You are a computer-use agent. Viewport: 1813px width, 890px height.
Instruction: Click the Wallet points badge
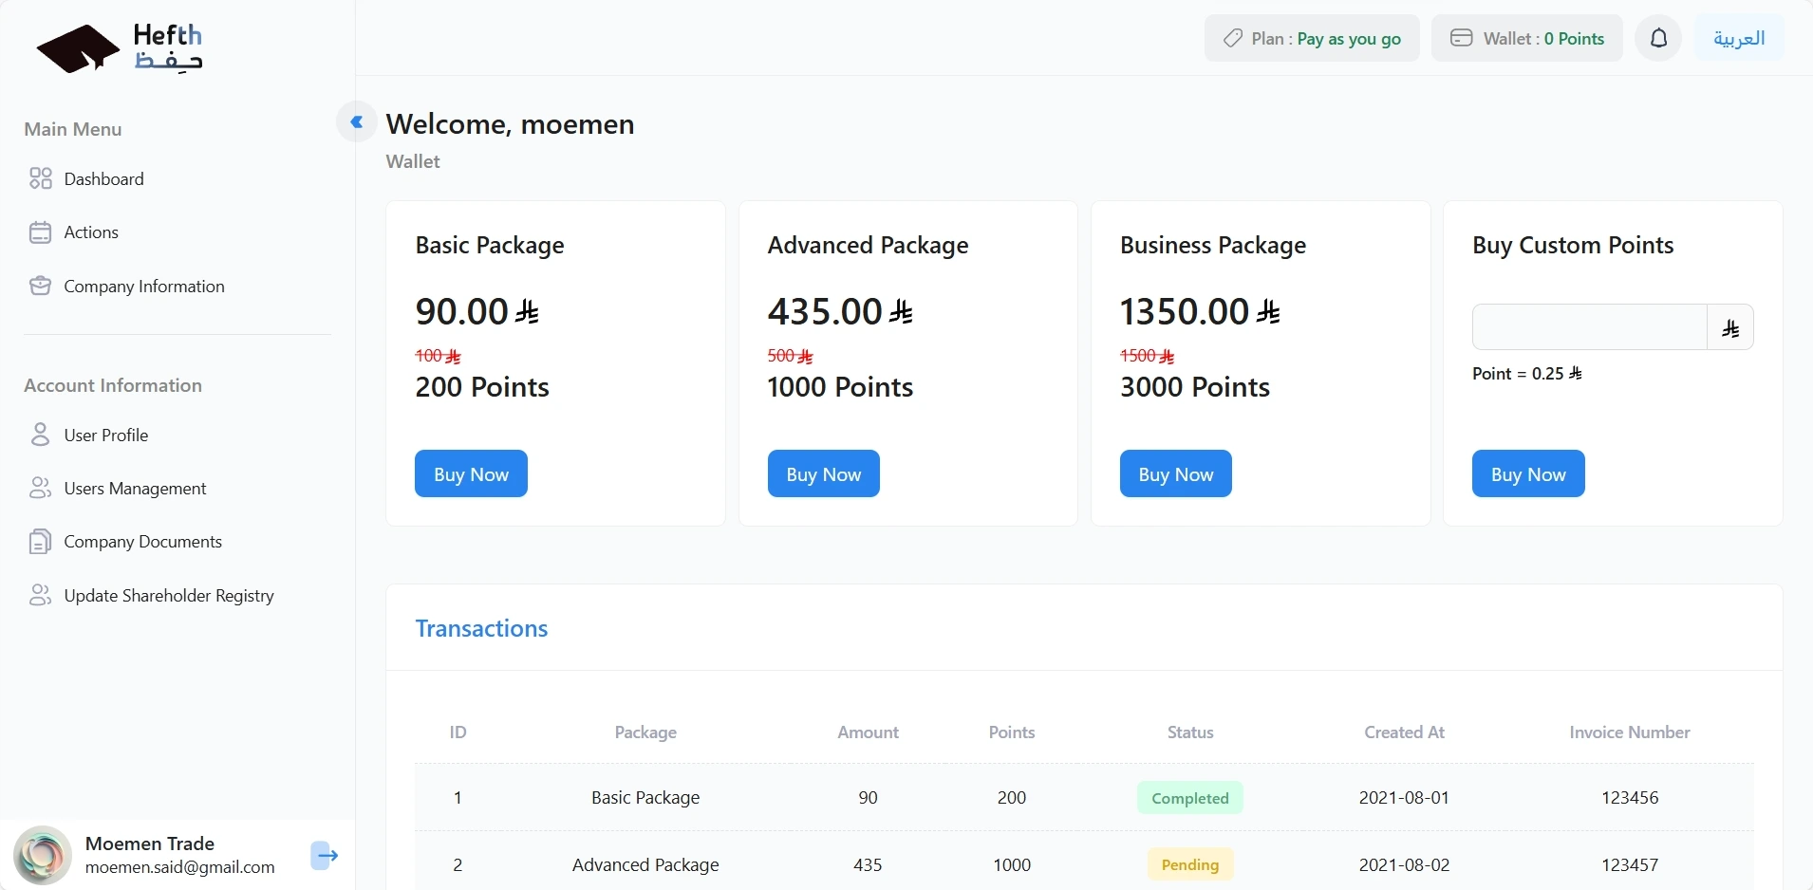pyautogui.click(x=1526, y=39)
